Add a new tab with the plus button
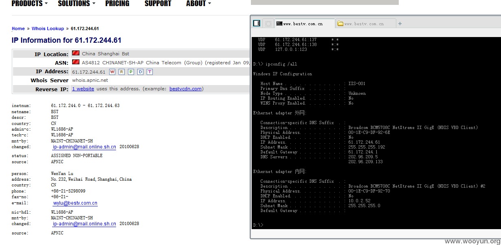The width and height of the screenshot is (501, 245). tap(400, 24)
